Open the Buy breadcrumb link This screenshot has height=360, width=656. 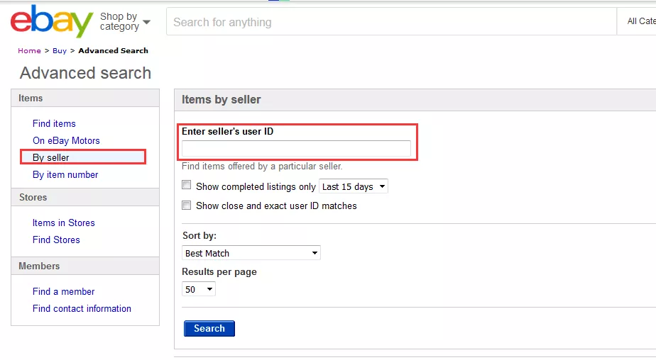(x=60, y=51)
